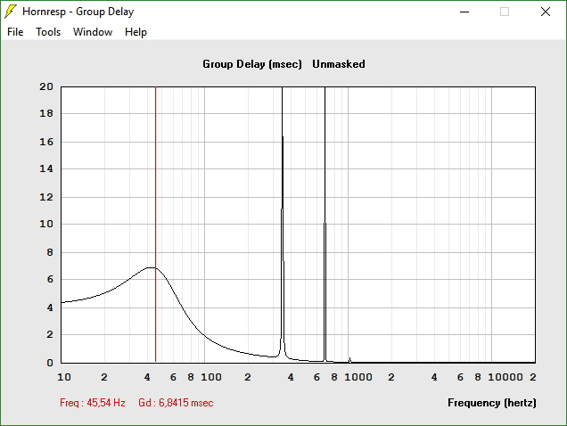Click the red frequency cursor line

pyautogui.click(x=155, y=225)
